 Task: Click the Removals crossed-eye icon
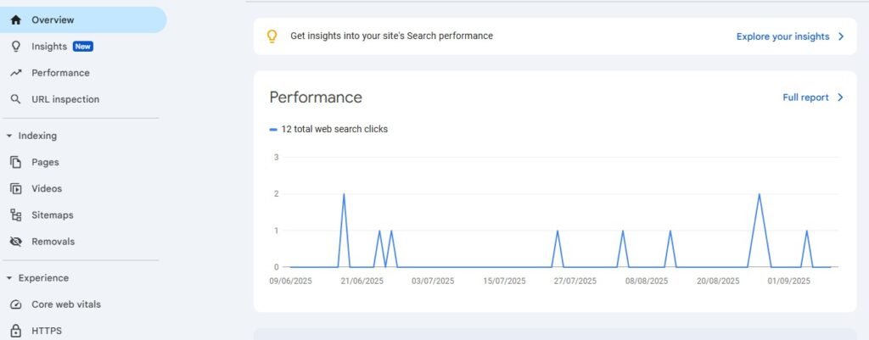click(x=15, y=242)
